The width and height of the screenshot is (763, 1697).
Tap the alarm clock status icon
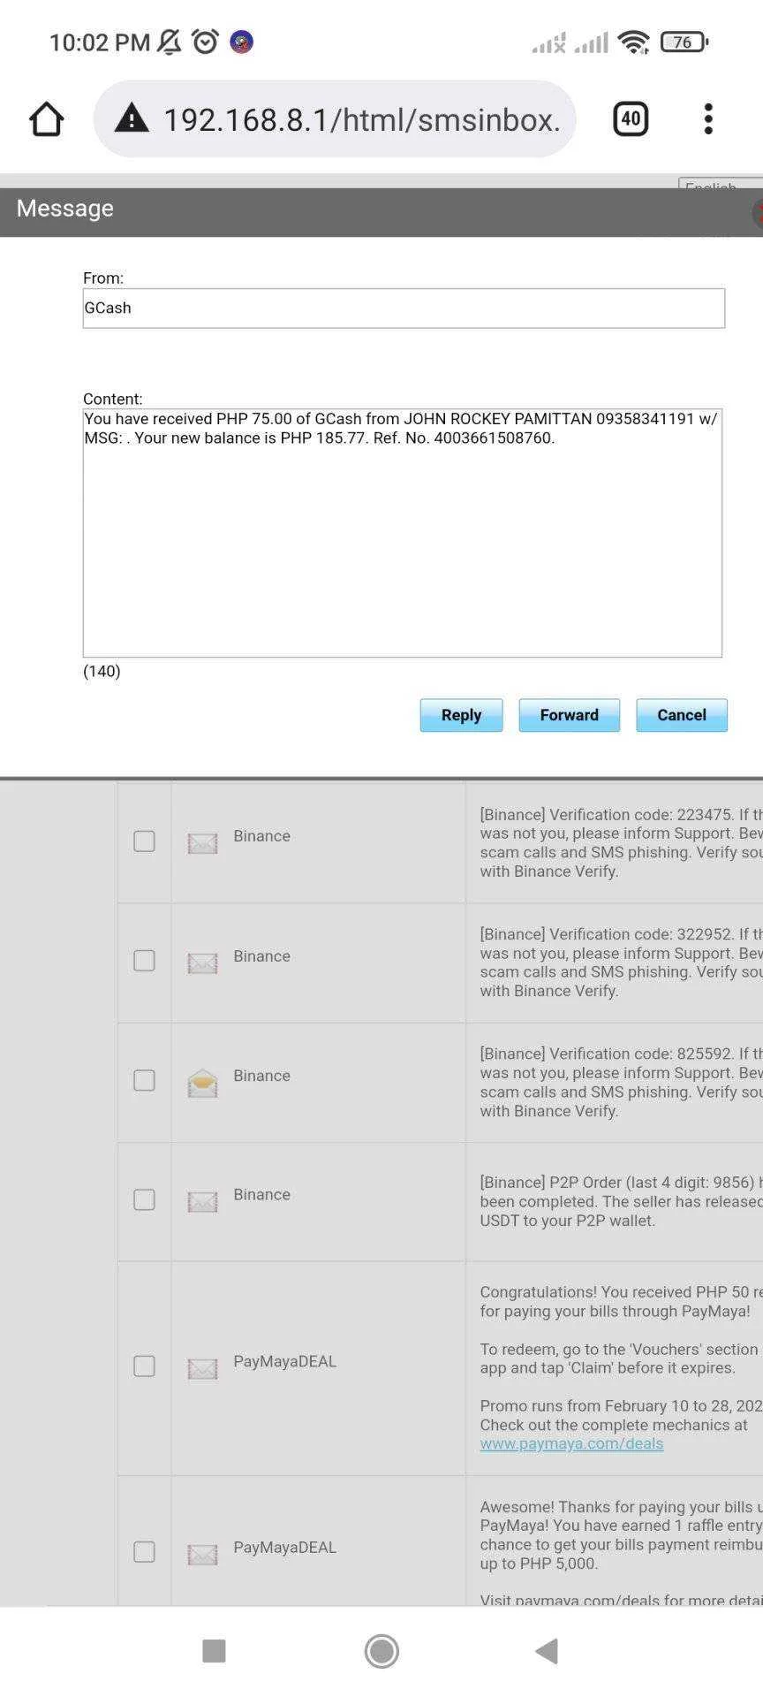point(206,42)
